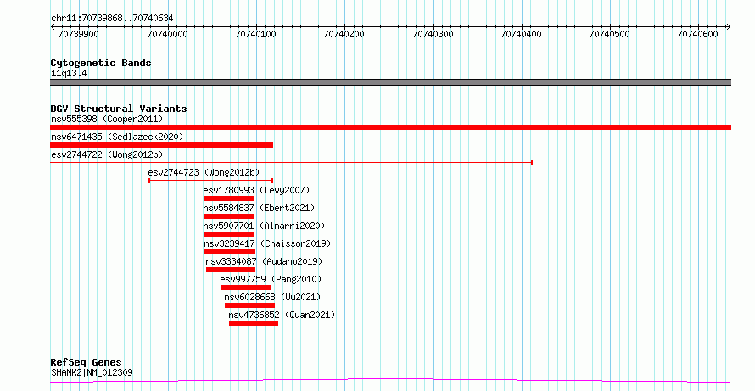Click ruler position 70740500
755x391 pixels.
click(x=610, y=34)
